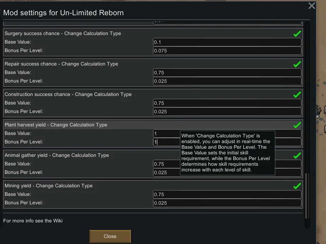Click the Close button
This screenshot has height=244, width=326.
click(110, 236)
